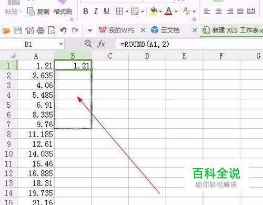Screen dimensions: 263x205
Task: Click cell with 5.485
Action: coord(36,95)
